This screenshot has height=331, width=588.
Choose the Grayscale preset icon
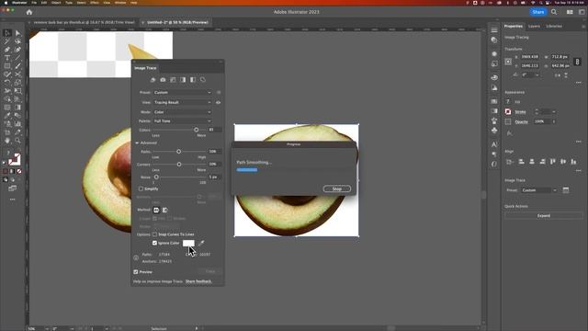183,80
